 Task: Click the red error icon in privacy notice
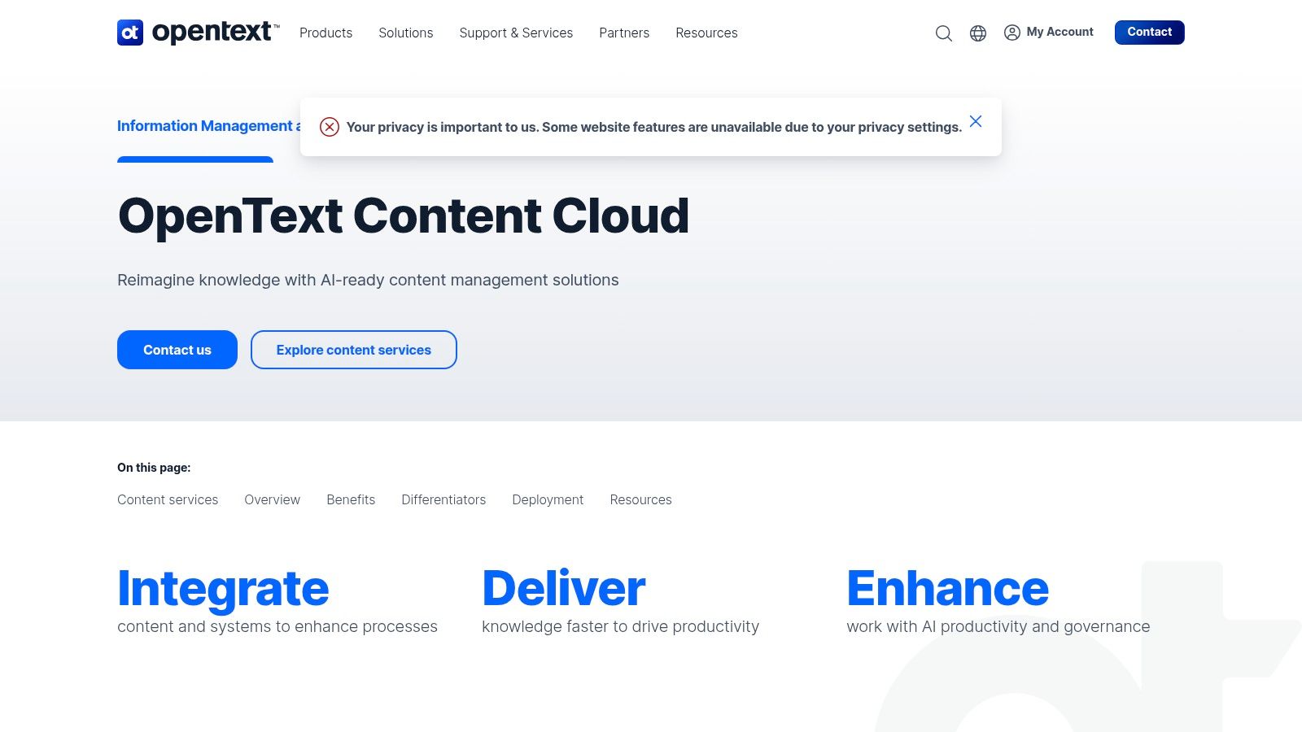[x=330, y=127]
